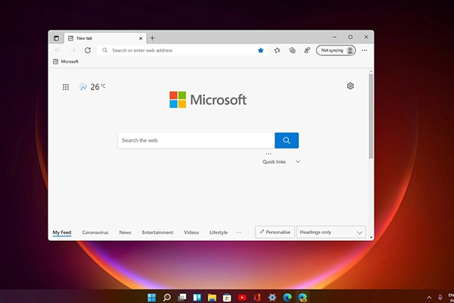The image size is (454, 303).
Task: Open taskbar Search icon
Action: click(x=166, y=297)
